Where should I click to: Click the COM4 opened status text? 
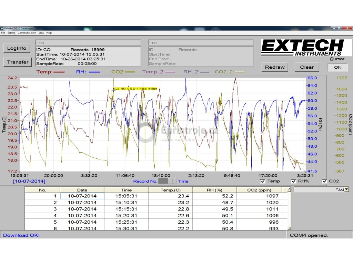pyautogui.click(x=309, y=235)
